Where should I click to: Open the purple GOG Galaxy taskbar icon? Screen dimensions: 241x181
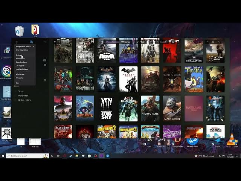pos(101,156)
